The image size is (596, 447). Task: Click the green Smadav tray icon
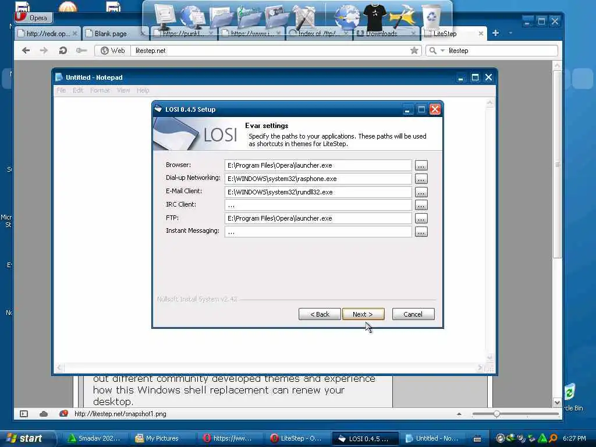click(542, 438)
